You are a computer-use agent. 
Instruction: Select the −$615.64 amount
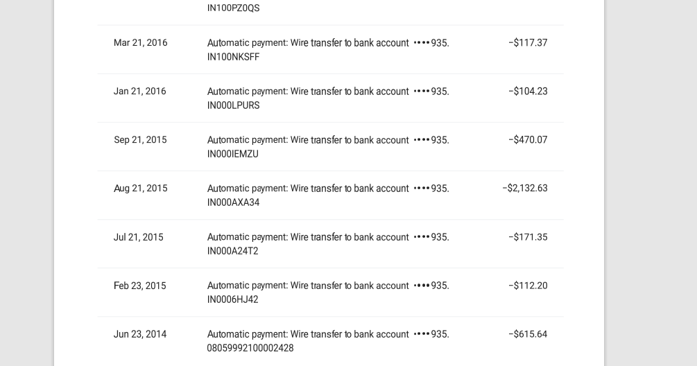tap(528, 334)
